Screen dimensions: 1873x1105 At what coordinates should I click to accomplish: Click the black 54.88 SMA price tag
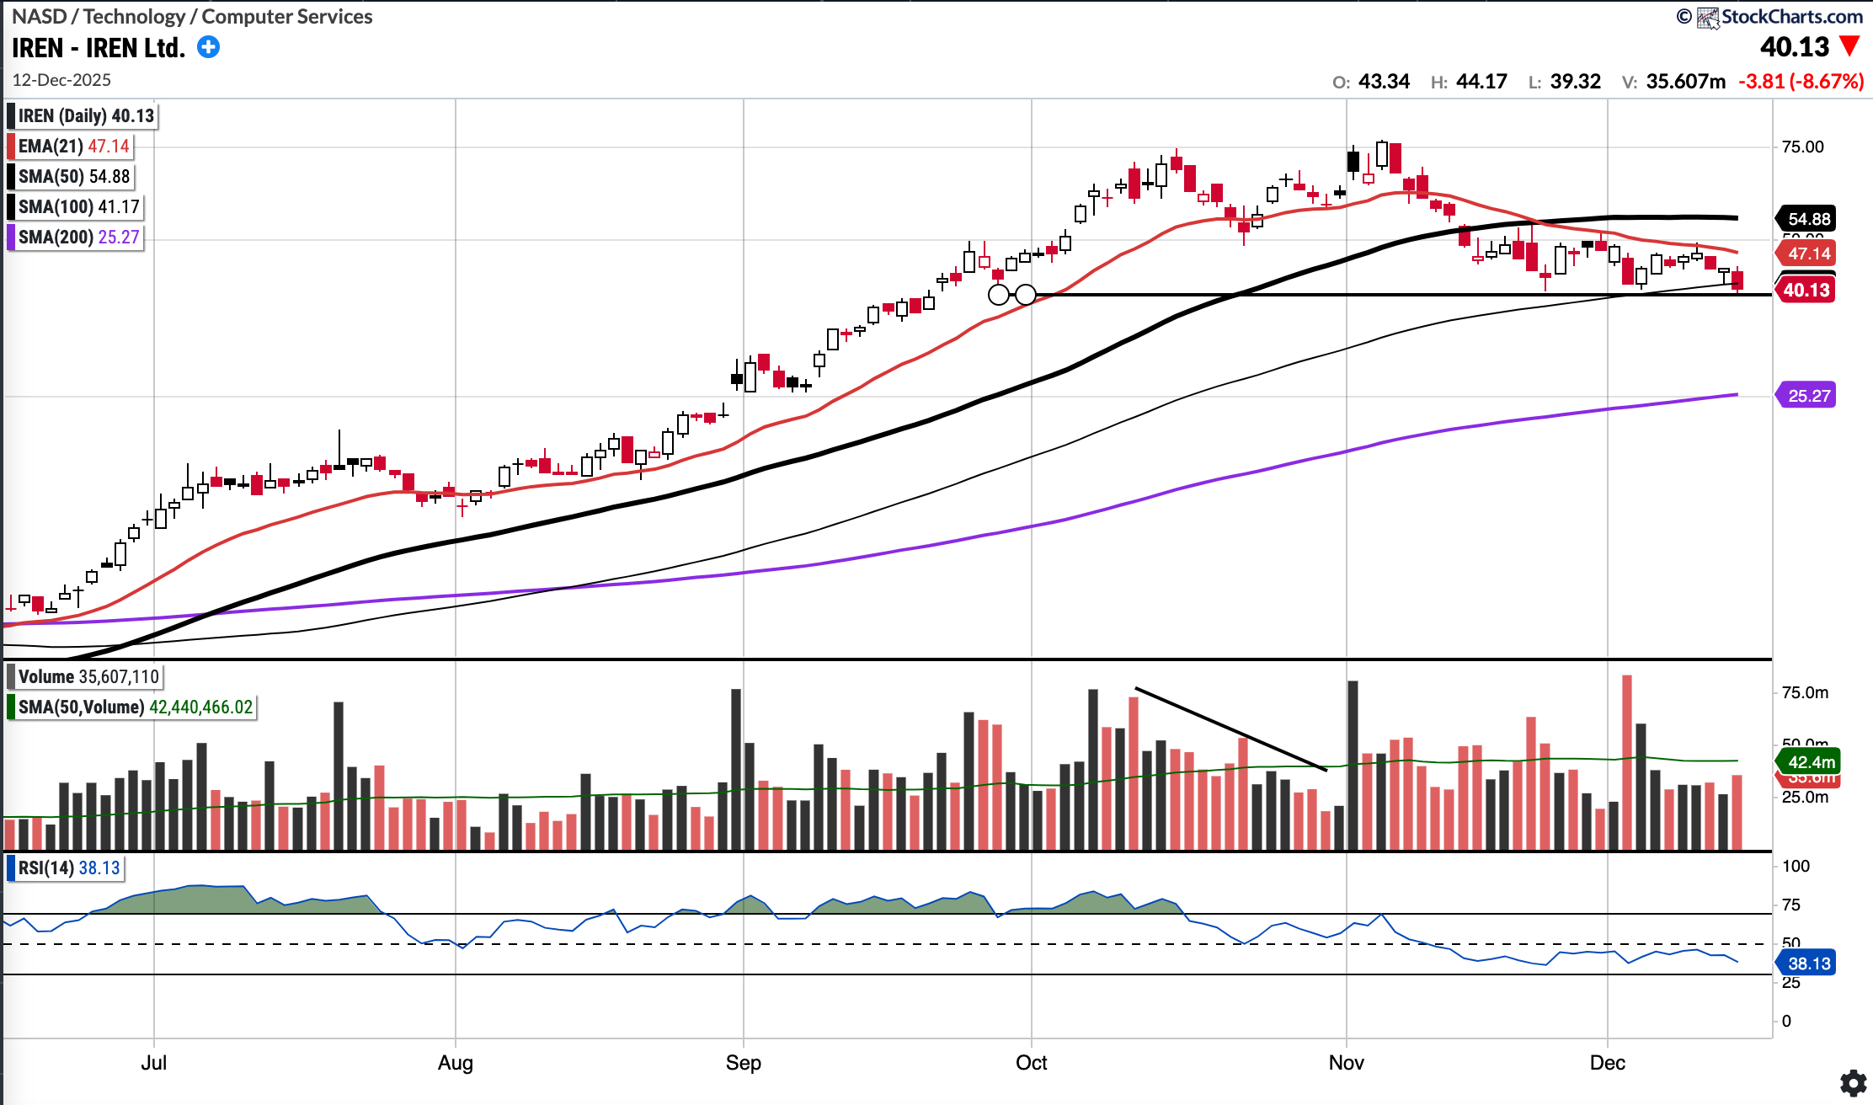(x=1808, y=219)
